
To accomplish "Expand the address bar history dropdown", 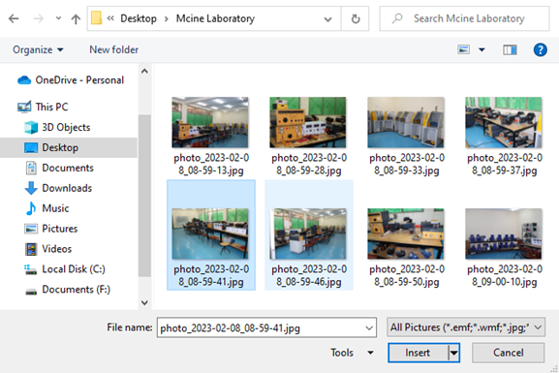I will (x=328, y=19).
